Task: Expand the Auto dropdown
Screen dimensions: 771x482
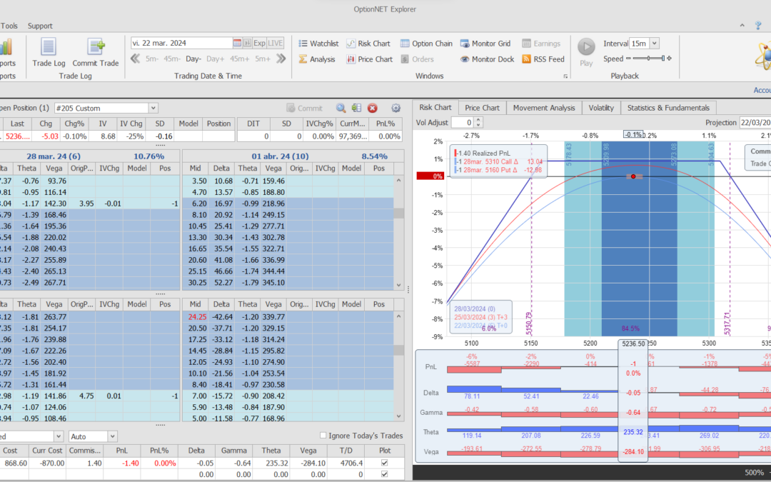Action: [x=112, y=436]
